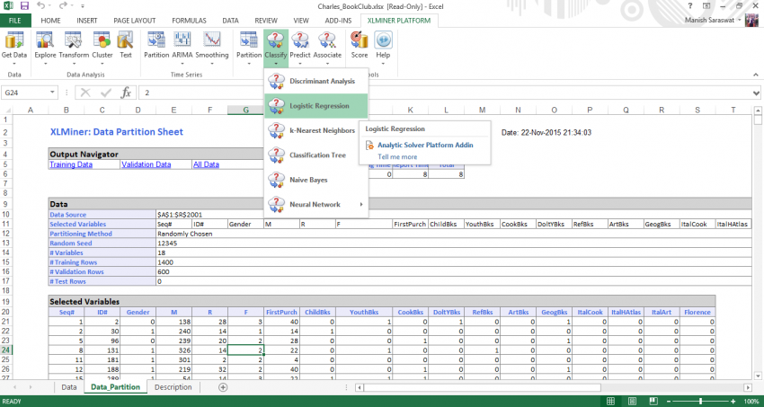Expand the Name Box dropdown arrow
The height and width of the screenshot is (407, 764).
tap(54, 93)
